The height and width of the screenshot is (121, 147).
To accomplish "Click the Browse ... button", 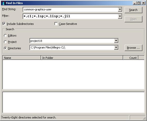I will point(133,48).
